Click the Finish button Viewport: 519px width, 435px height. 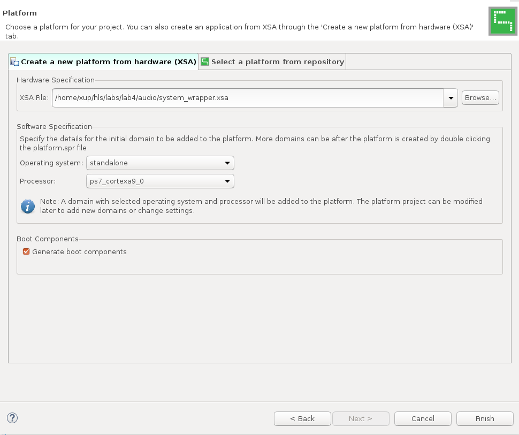484,418
